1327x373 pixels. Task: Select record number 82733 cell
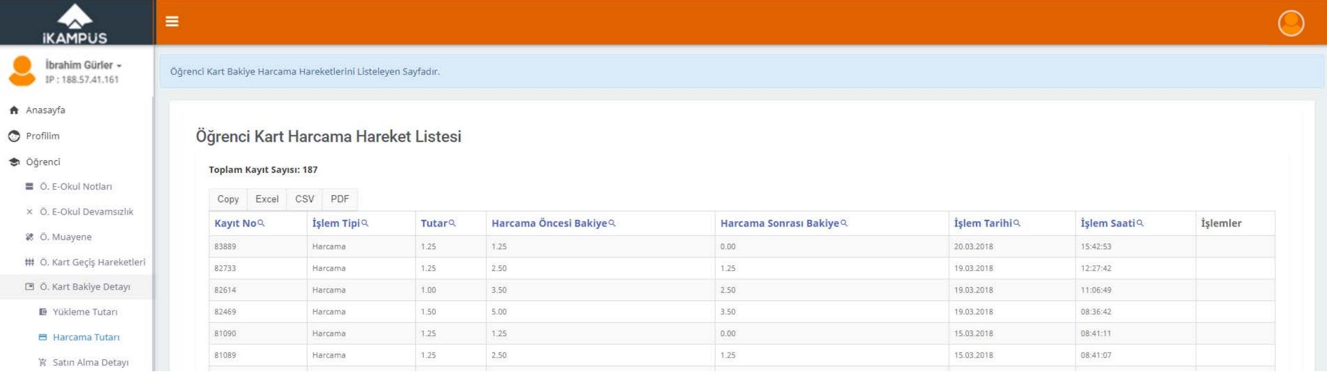tap(258, 268)
